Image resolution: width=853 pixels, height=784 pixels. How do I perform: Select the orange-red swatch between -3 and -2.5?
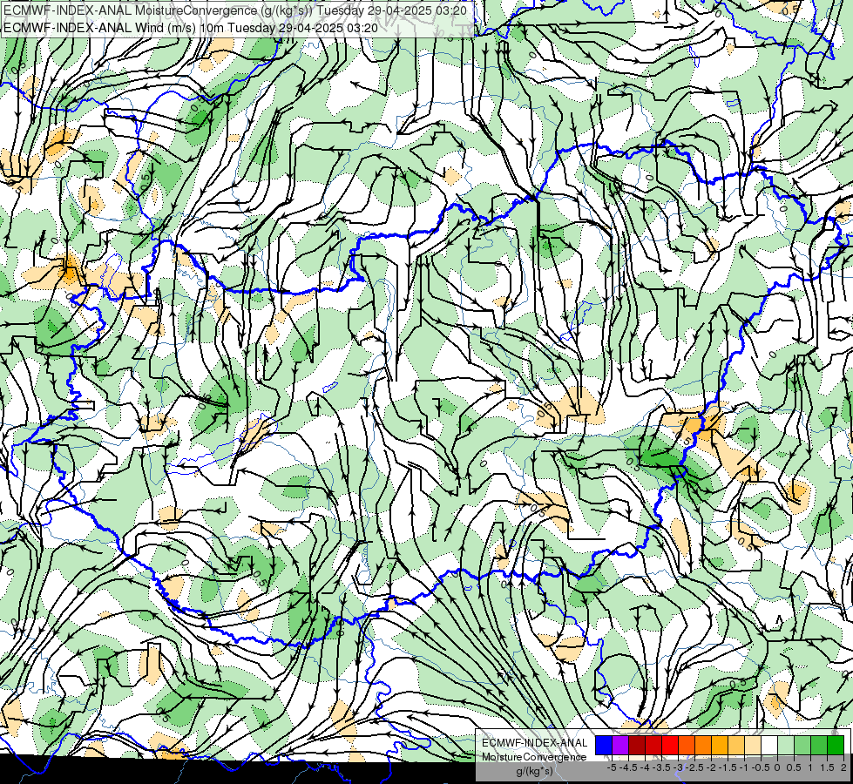click(x=687, y=745)
